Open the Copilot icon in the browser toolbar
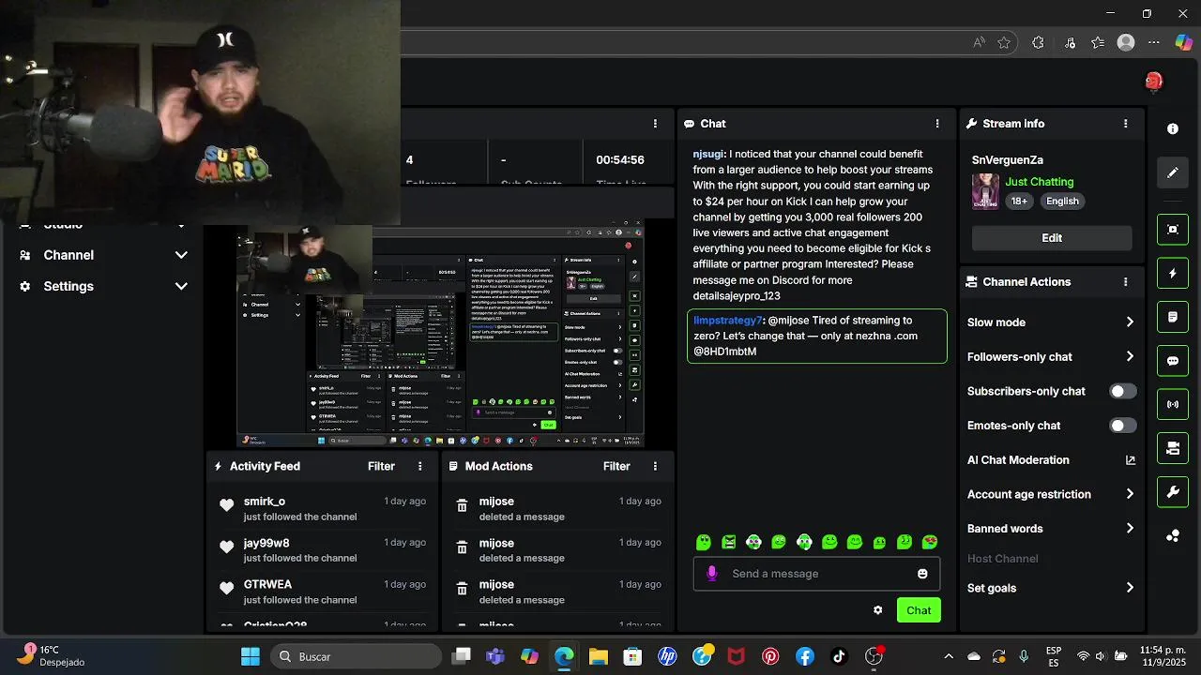Image resolution: width=1201 pixels, height=675 pixels. pyautogui.click(x=1184, y=42)
